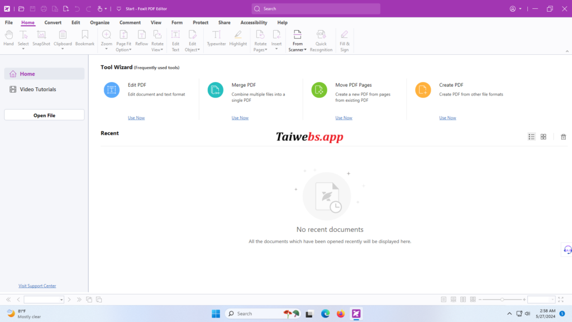Enable facing pages view mode
Viewport: 572px width, 322px height.
pyautogui.click(x=463, y=300)
